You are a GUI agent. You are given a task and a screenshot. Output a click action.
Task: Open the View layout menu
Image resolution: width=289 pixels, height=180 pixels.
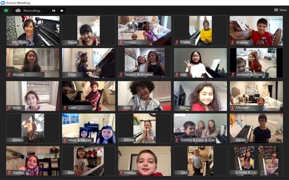tap(280, 10)
